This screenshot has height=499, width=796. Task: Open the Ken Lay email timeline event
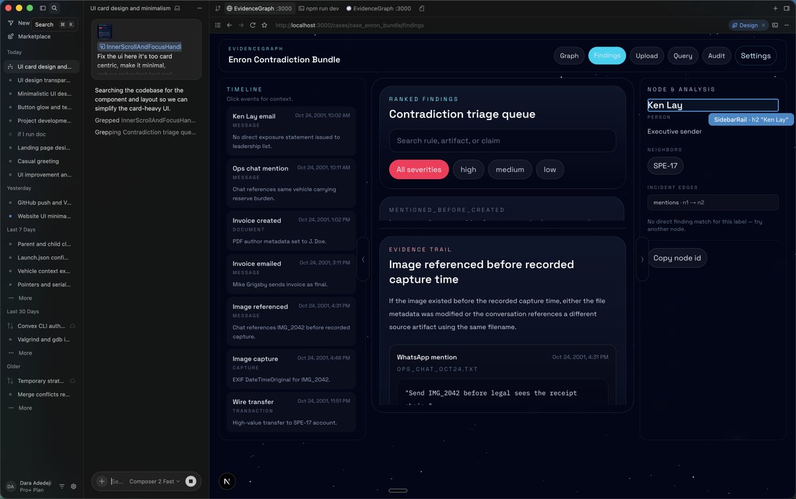pyautogui.click(x=291, y=129)
